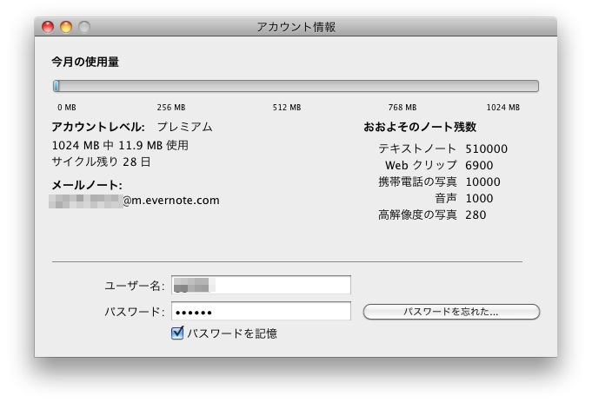Click the red close window button
This screenshot has width=592, height=409.
(x=48, y=27)
